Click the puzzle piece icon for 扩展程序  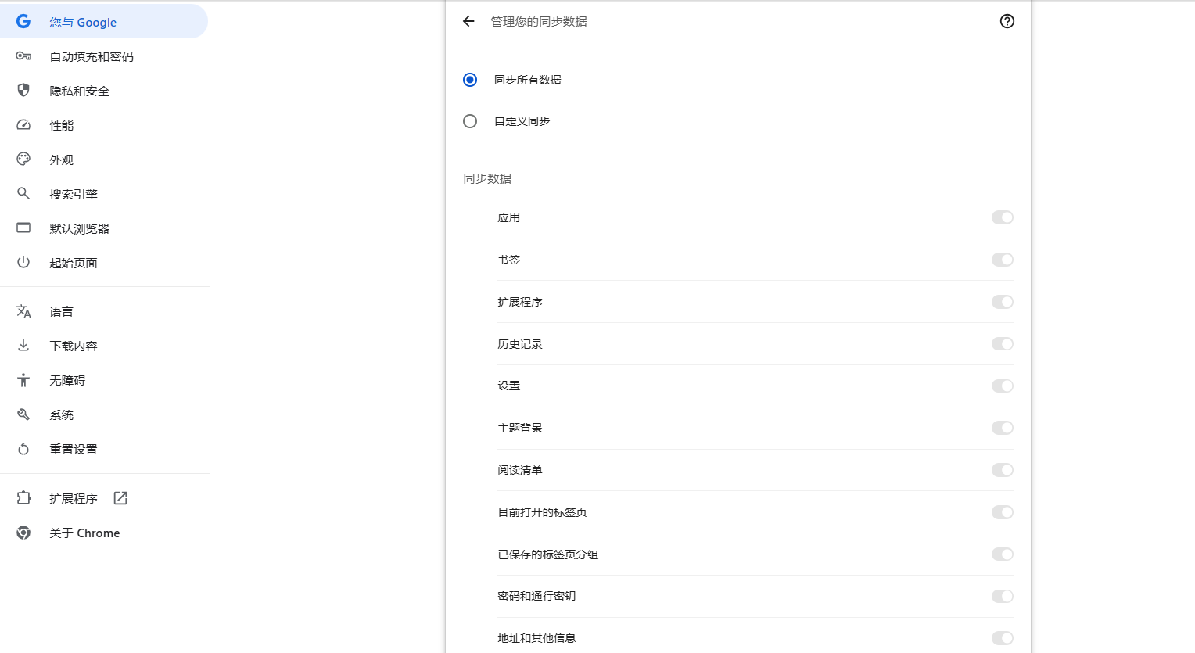[x=23, y=498]
